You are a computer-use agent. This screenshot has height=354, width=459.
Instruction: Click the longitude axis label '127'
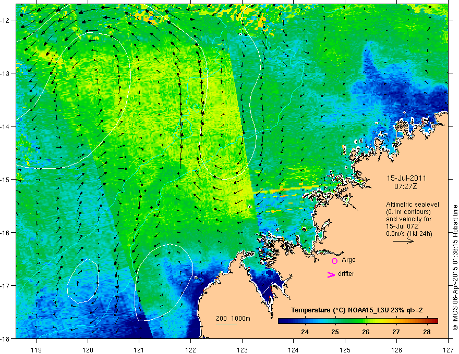pyautogui.click(x=448, y=350)
